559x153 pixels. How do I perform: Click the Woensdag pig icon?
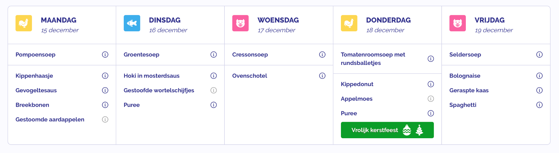point(240,23)
